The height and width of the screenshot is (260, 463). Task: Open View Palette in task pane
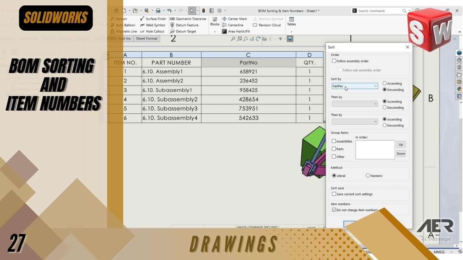(459, 82)
